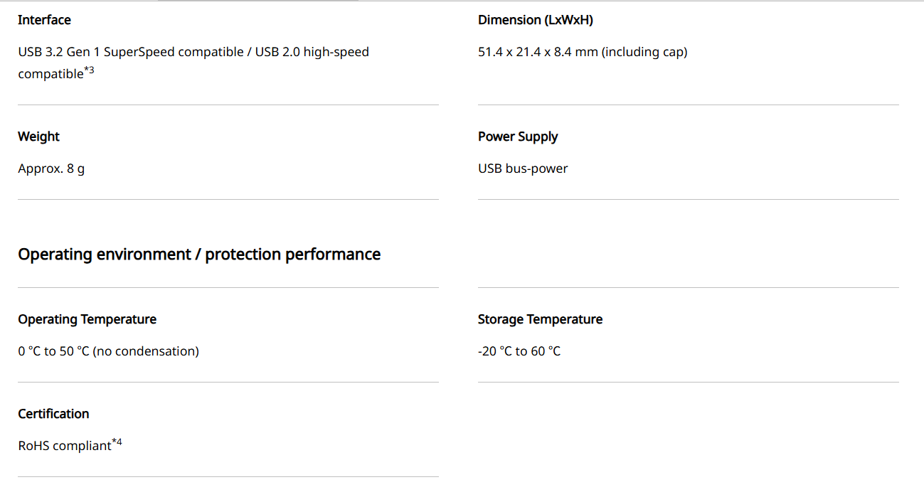Click the 0 °C to 50 °C value
Viewport: 924px width, 497px height.
coord(53,351)
